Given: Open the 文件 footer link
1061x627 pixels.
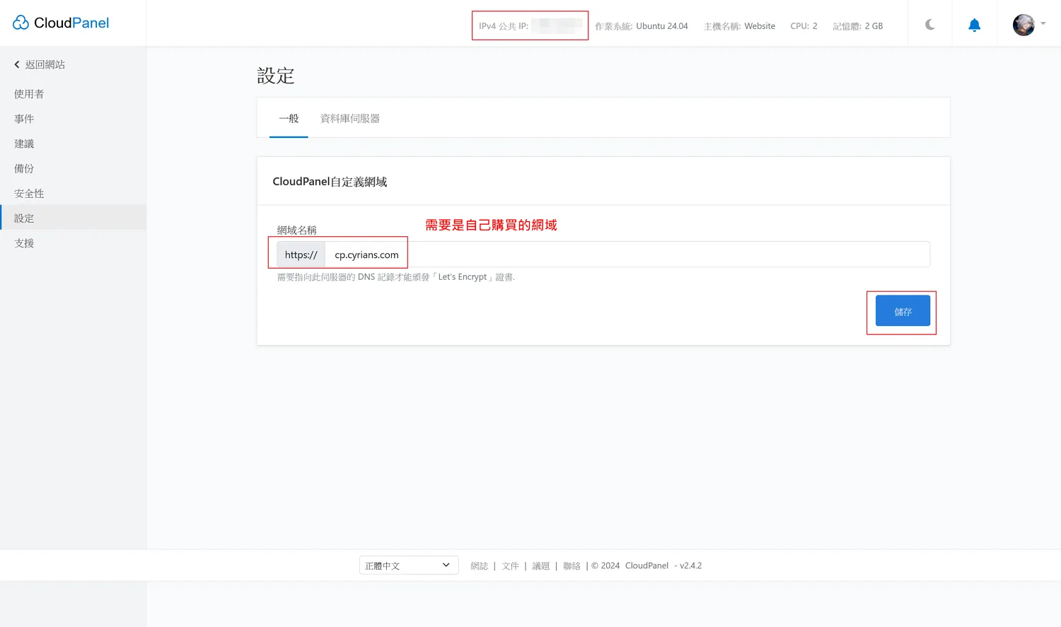Looking at the screenshot, I should pyautogui.click(x=510, y=566).
